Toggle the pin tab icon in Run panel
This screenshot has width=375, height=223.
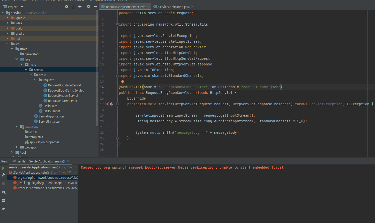3,209
